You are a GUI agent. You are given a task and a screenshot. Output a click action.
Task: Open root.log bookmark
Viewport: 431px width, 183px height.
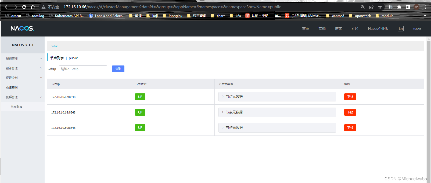(35, 16)
